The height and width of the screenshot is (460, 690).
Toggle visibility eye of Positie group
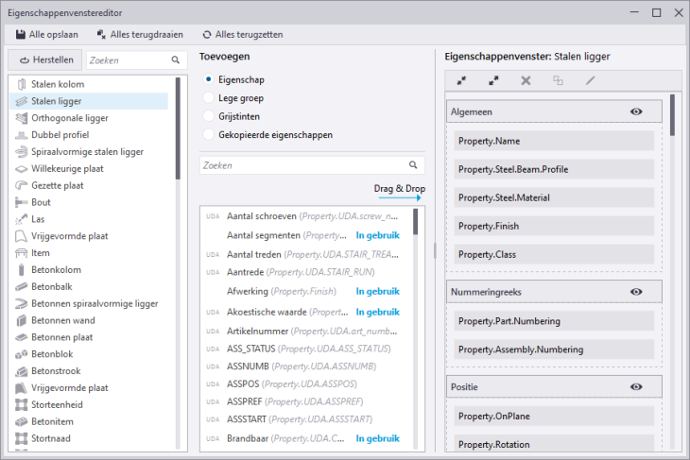click(636, 386)
